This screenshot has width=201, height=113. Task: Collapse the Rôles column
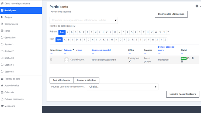click(x=130, y=53)
